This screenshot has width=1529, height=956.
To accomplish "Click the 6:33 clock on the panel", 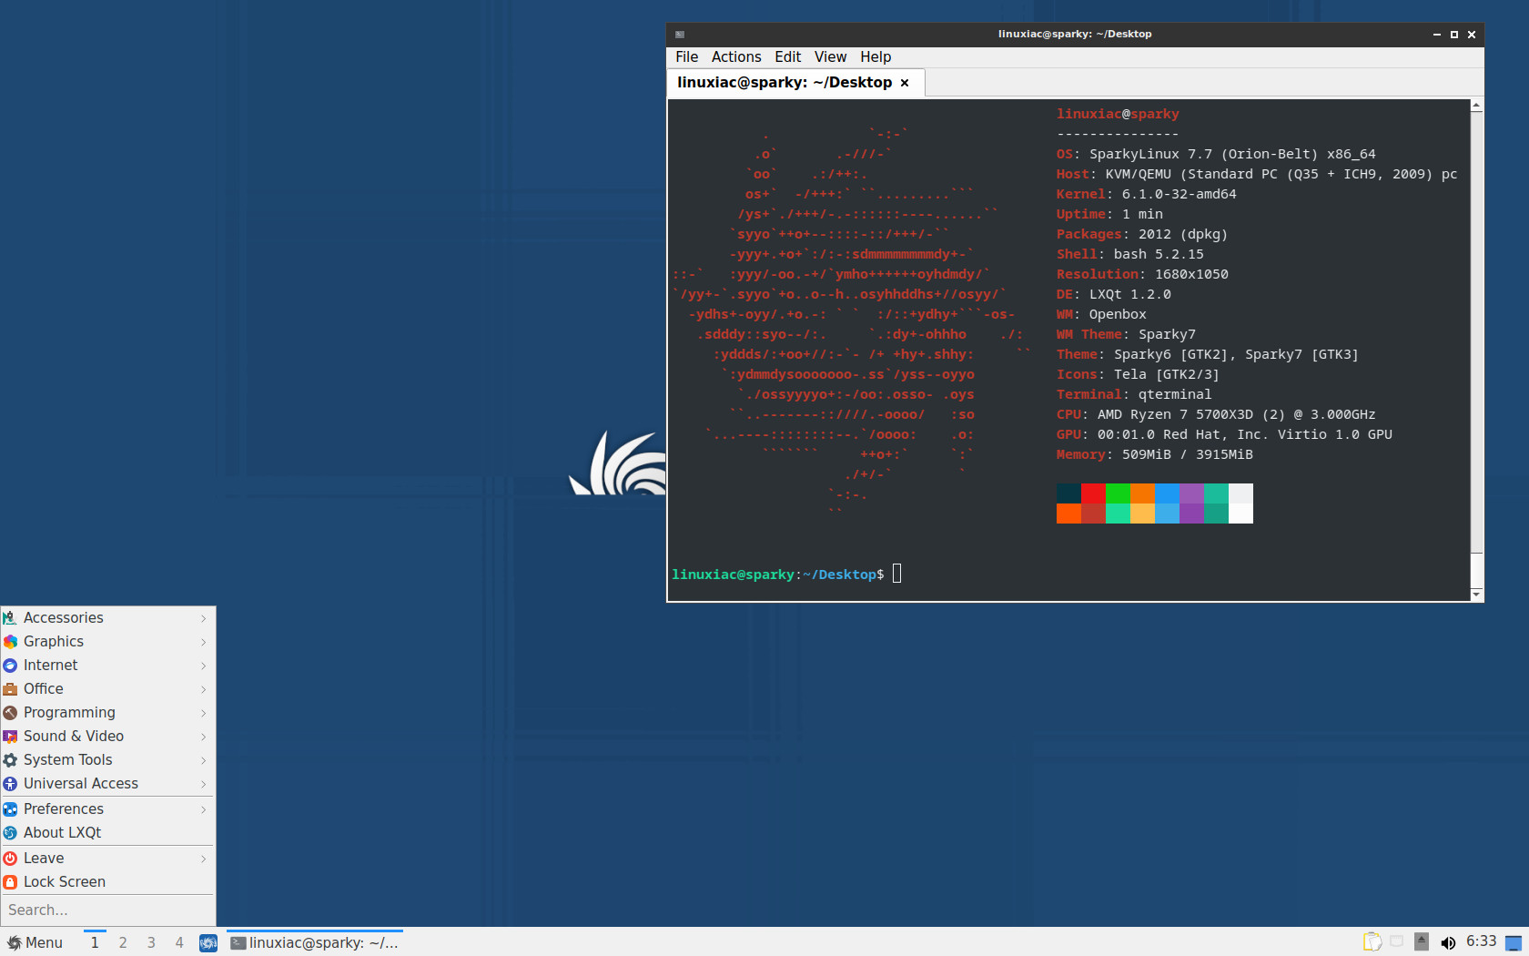I will tap(1481, 941).
